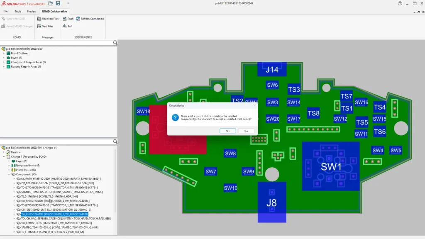This screenshot has width=425, height=239.
Task: Click the help question mark in the title bar
Action: click(x=399, y=3)
